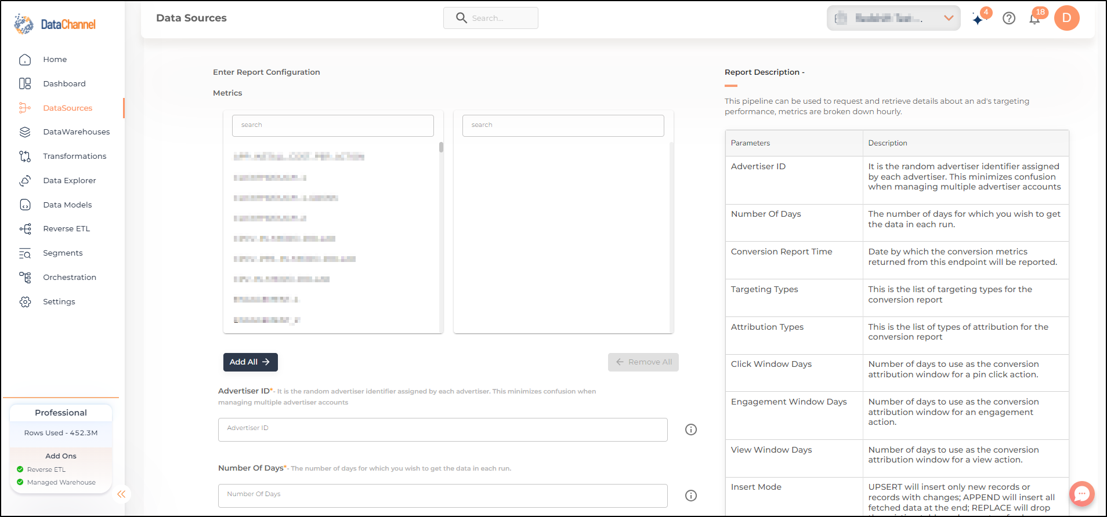Click the 'Managed Warehouse' add-on text
Image resolution: width=1107 pixels, height=517 pixels.
pyautogui.click(x=62, y=482)
